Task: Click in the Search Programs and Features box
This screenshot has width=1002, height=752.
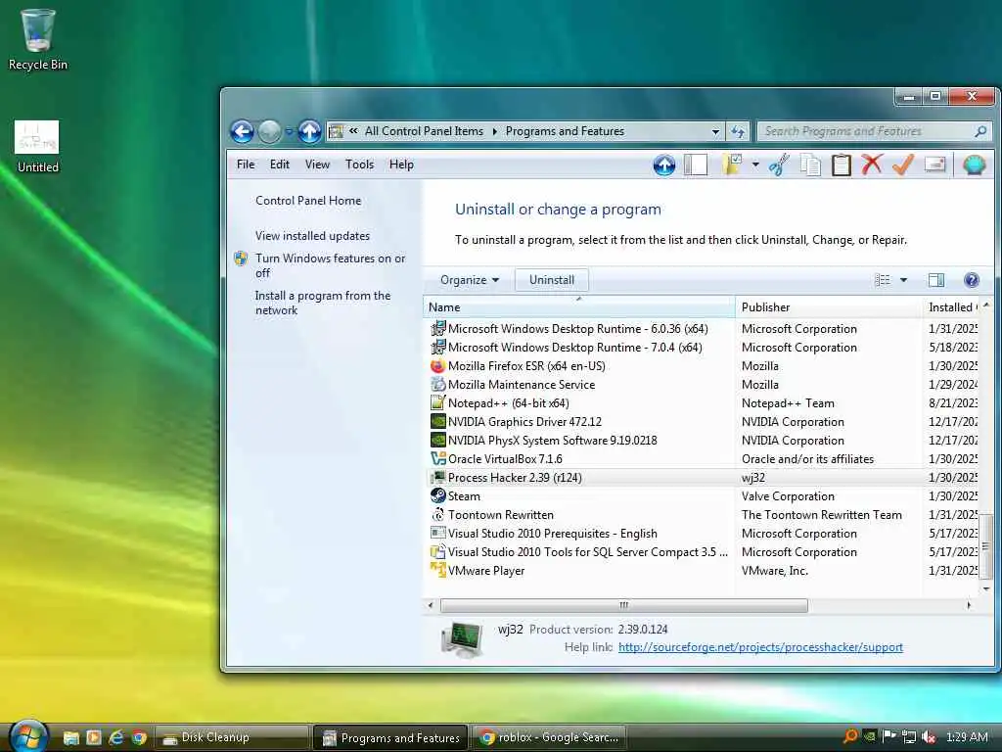Action: 866,131
